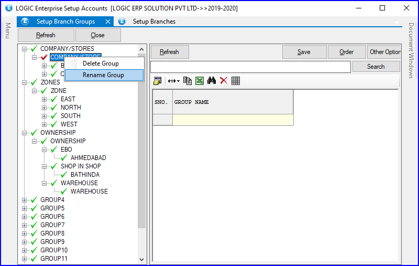
Task: Expand the GROUP10 node
Action: point(24,250)
